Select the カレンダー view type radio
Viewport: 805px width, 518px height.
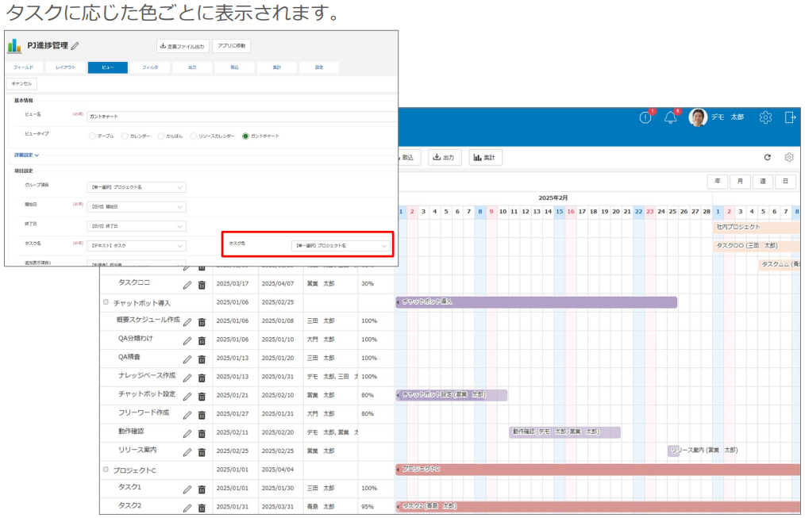(125, 136)
